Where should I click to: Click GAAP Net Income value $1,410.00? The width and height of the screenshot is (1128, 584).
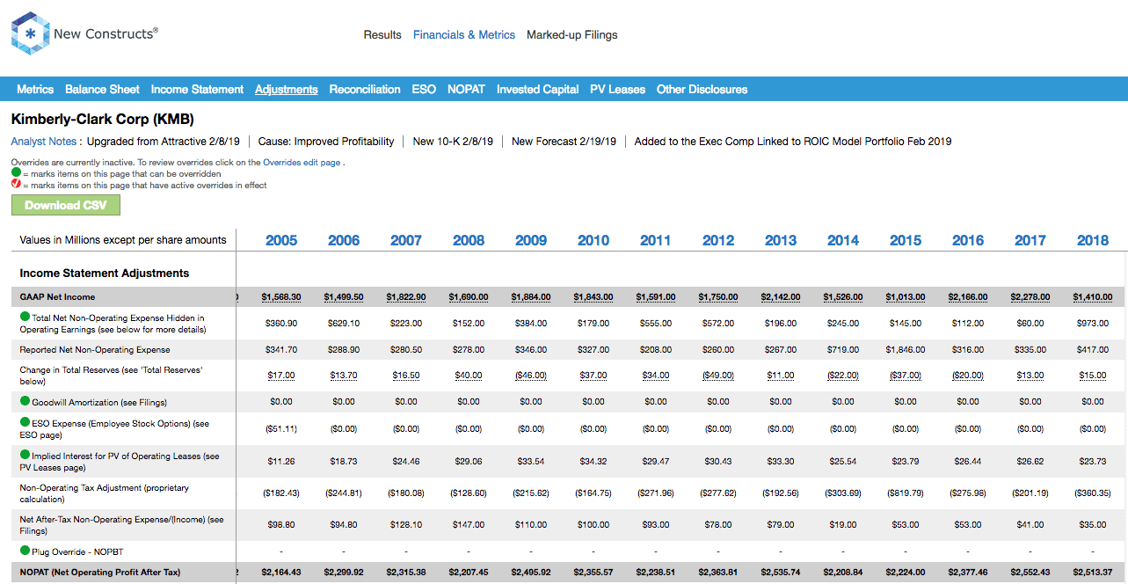1093,297
